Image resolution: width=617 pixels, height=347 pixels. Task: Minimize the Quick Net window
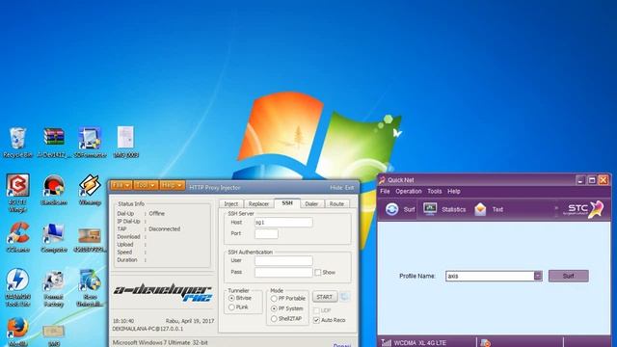point(580,180)
